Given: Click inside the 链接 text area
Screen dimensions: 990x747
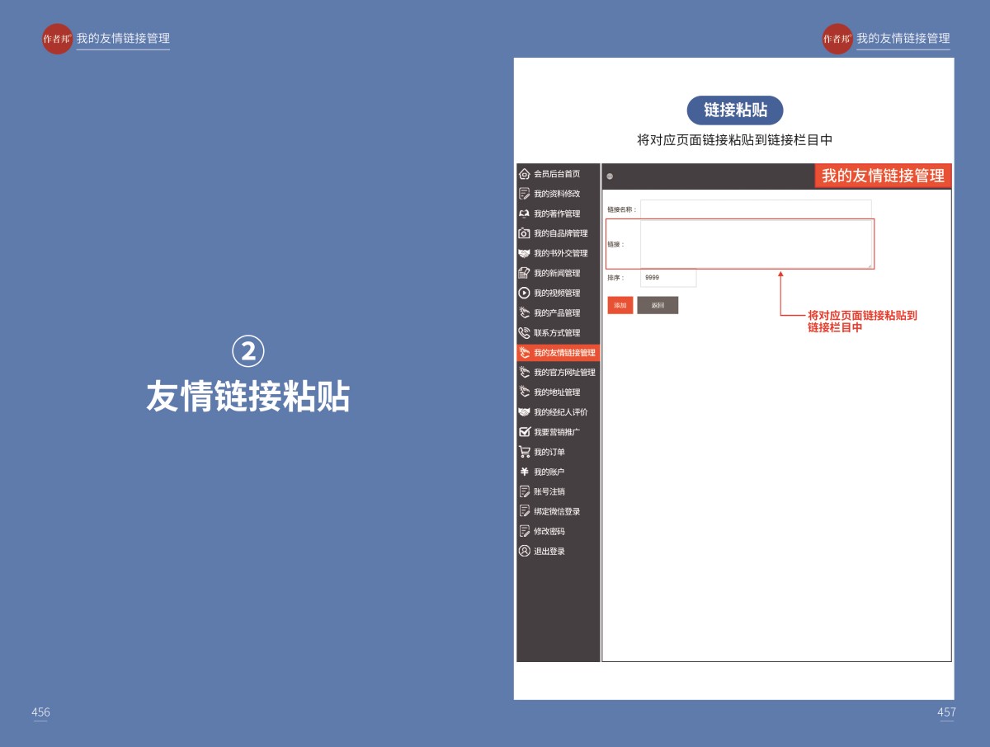Looking at the screenshot, I should tap(756, 244).
